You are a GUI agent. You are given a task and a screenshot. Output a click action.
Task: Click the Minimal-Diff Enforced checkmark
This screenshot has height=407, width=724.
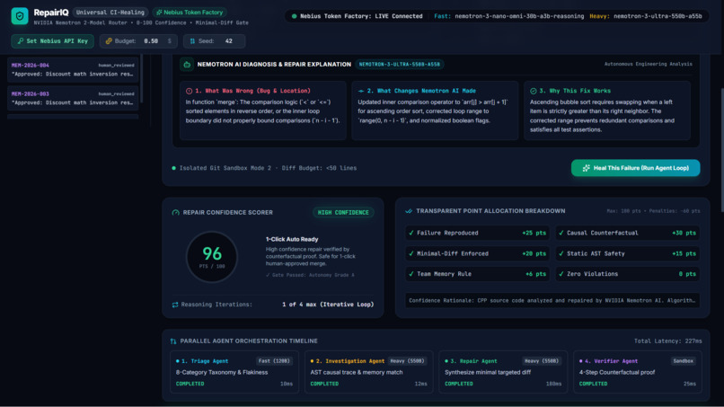point(411,253)
